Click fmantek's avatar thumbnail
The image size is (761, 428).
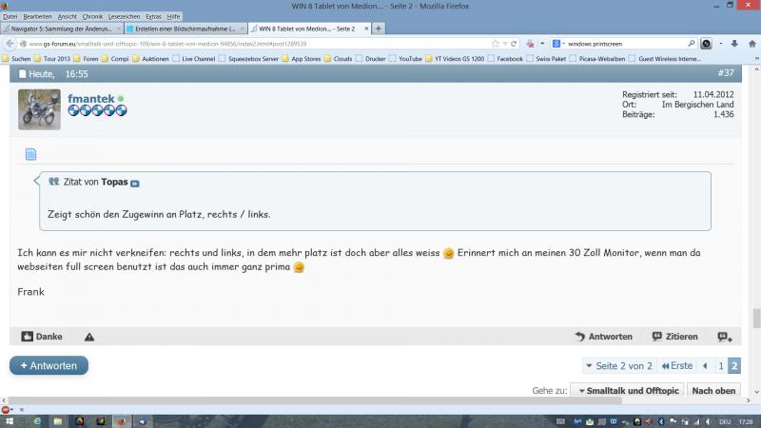(39, 109)
